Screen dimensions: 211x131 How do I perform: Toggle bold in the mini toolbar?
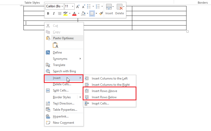pos(48,14)
